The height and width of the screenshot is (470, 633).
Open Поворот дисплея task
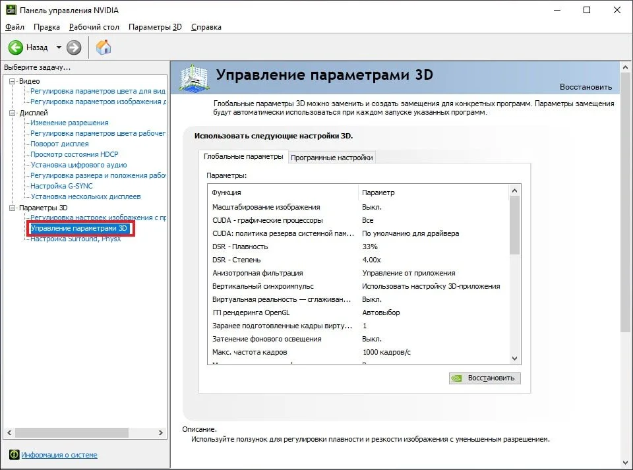(x=59, y=144)
